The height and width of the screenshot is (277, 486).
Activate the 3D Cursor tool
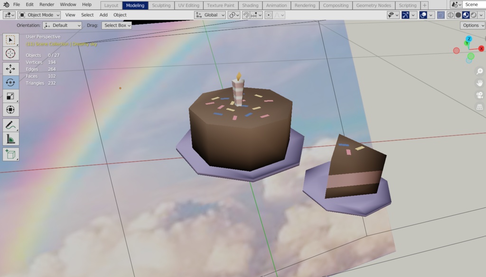[x=10, y=53]
